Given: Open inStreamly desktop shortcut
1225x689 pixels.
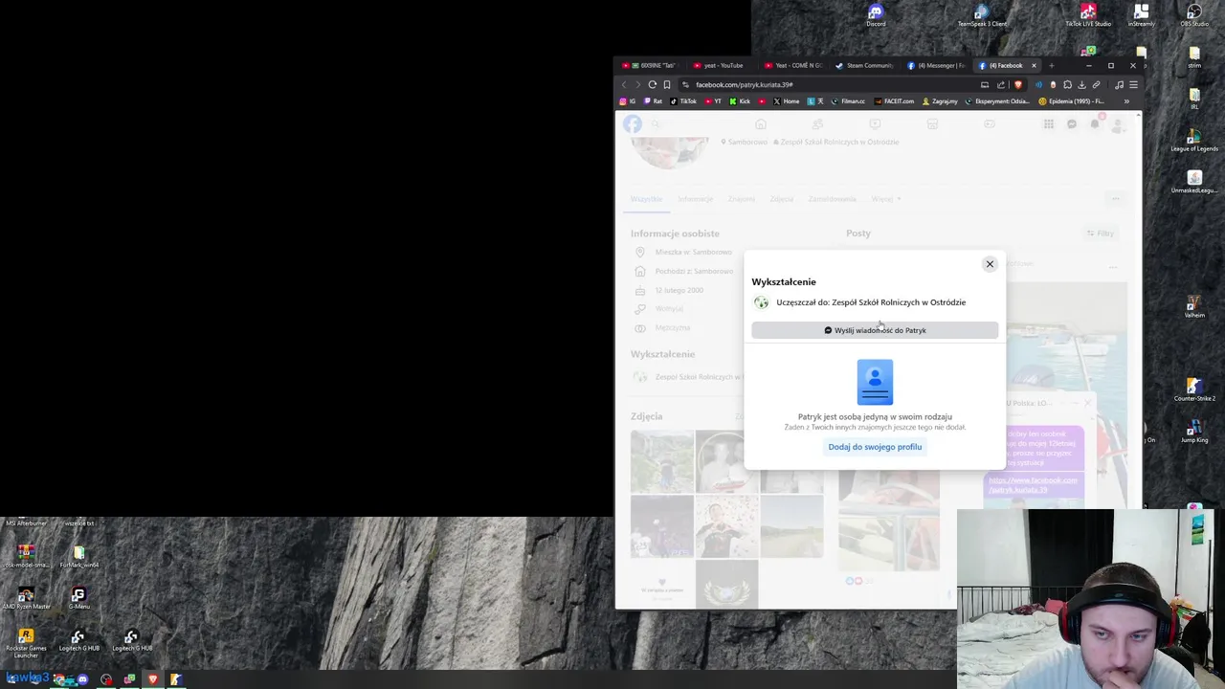Looking at the screenshot, I should (1141, 15).
